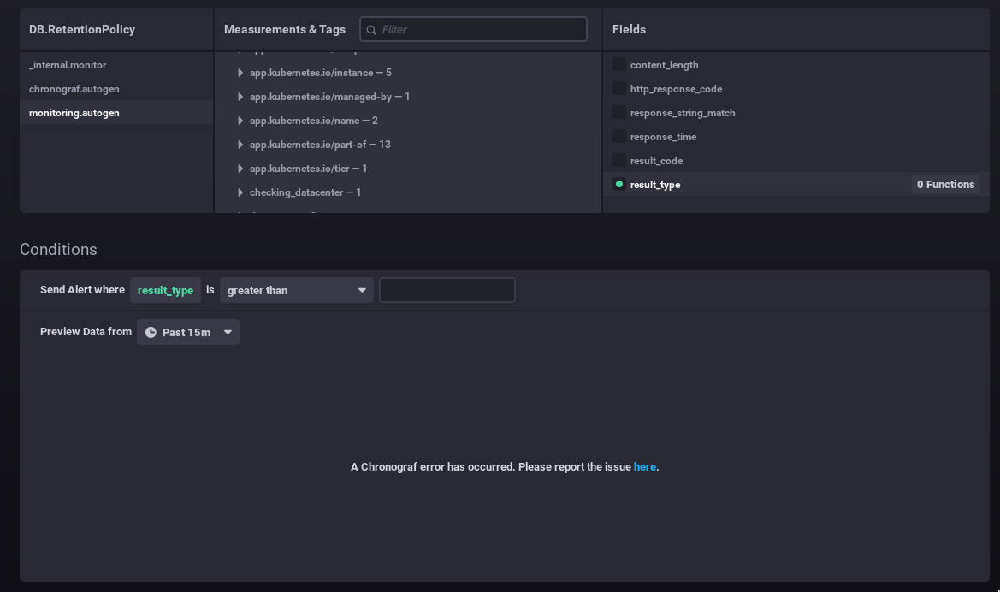1000x592 pixels.
Task: Click 0 Functions on the result_type field
Action: point(945,184)
